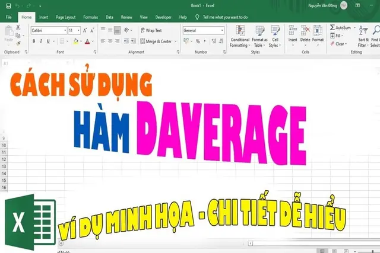Click the Save icon in title bar
Viewport: 380px width, 253px height.
[x=8, y=6]
